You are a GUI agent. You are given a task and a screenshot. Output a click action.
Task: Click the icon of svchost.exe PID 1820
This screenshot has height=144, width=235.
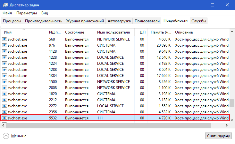click(4, 94)
